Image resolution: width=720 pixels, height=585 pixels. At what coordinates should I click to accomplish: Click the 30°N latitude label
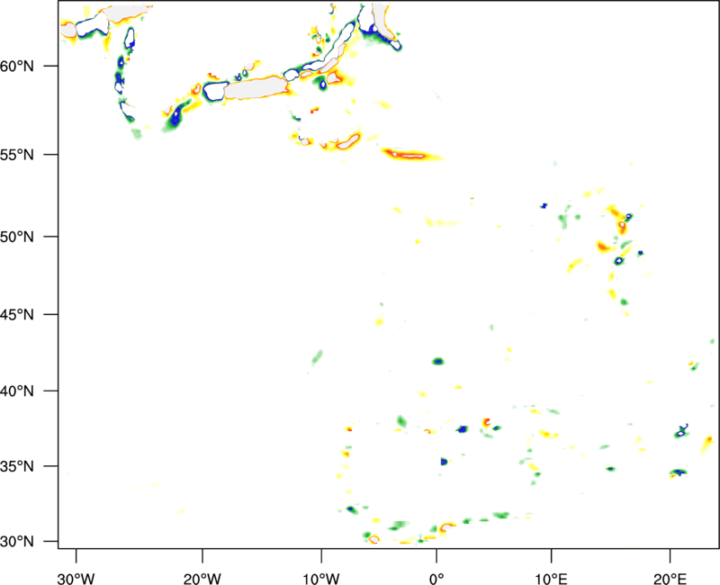tap(17, 542)
